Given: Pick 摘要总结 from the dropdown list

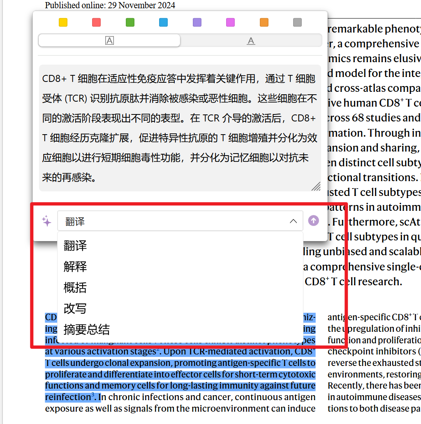Looking at the screenshot, I should pyautogui.click(x=87, y=329).
